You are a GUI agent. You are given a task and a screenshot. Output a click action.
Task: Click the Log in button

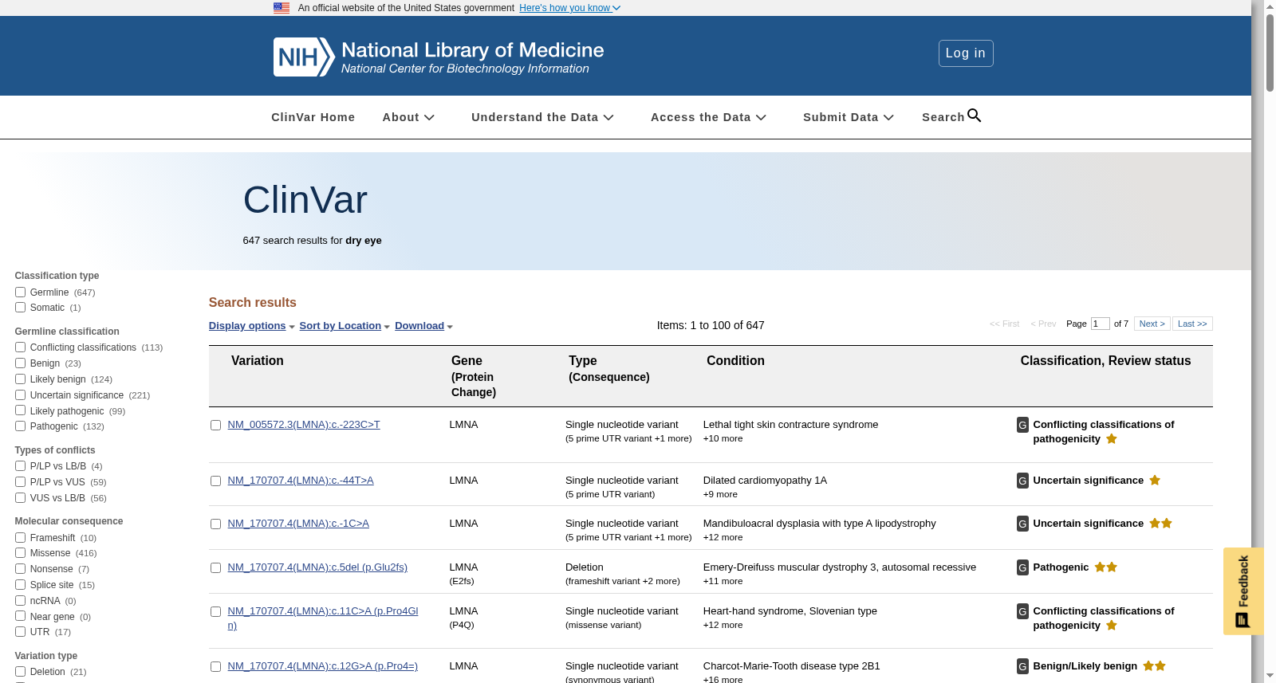point(966,53)
